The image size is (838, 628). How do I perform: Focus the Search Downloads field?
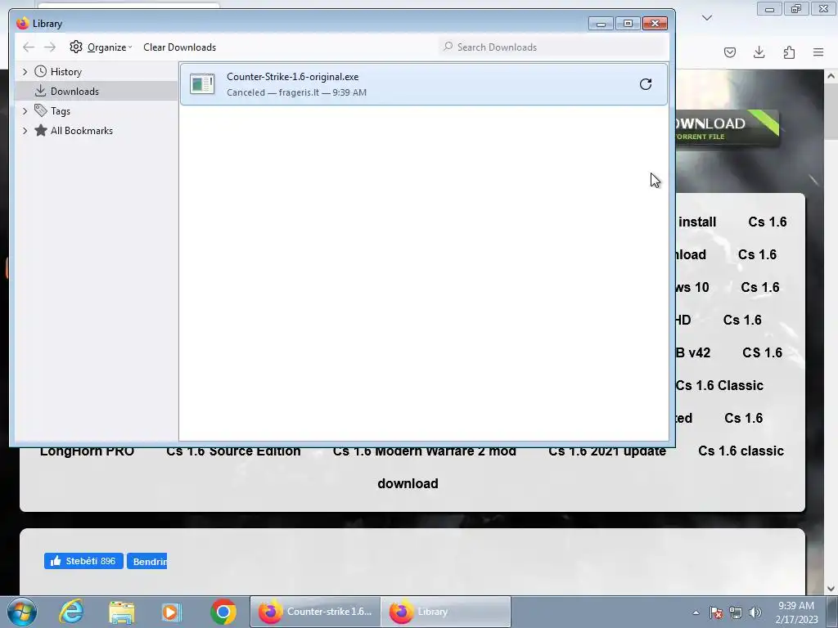552,47
